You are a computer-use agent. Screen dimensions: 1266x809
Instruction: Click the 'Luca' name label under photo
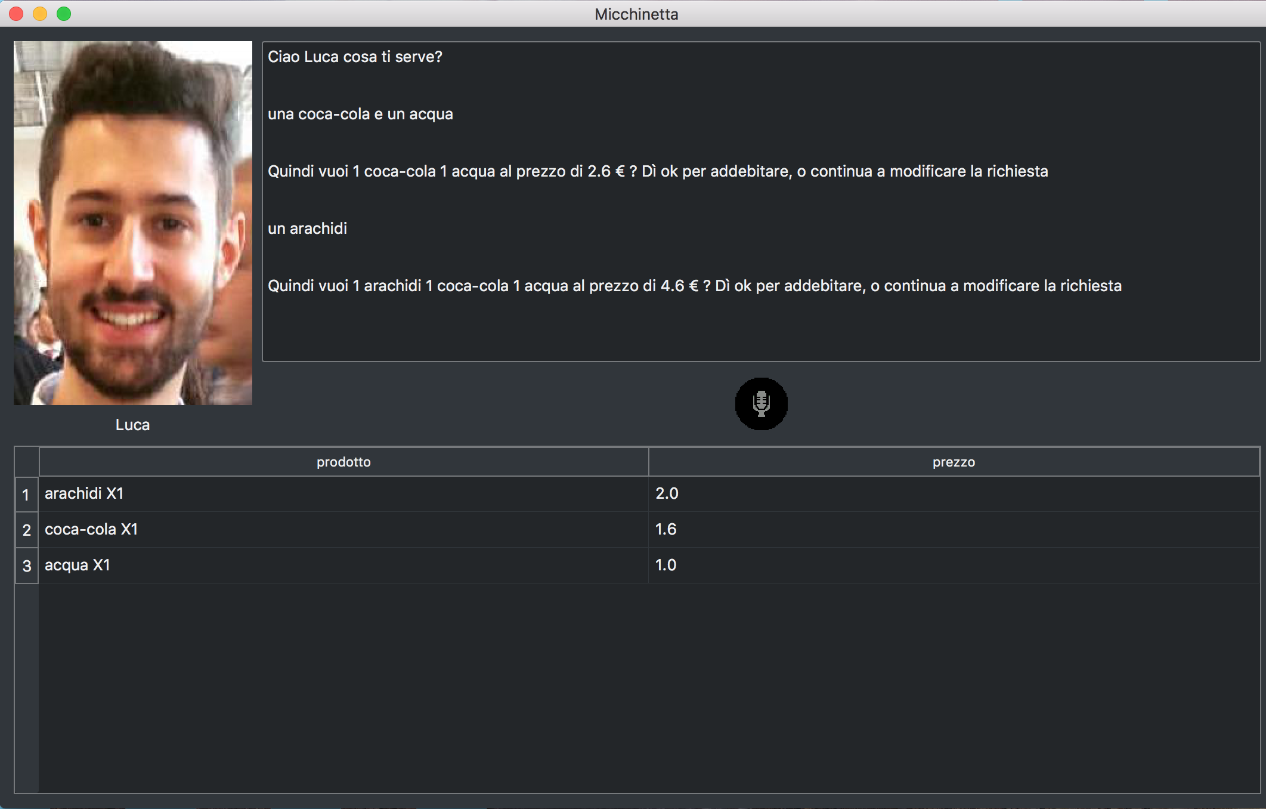(132, 425)
